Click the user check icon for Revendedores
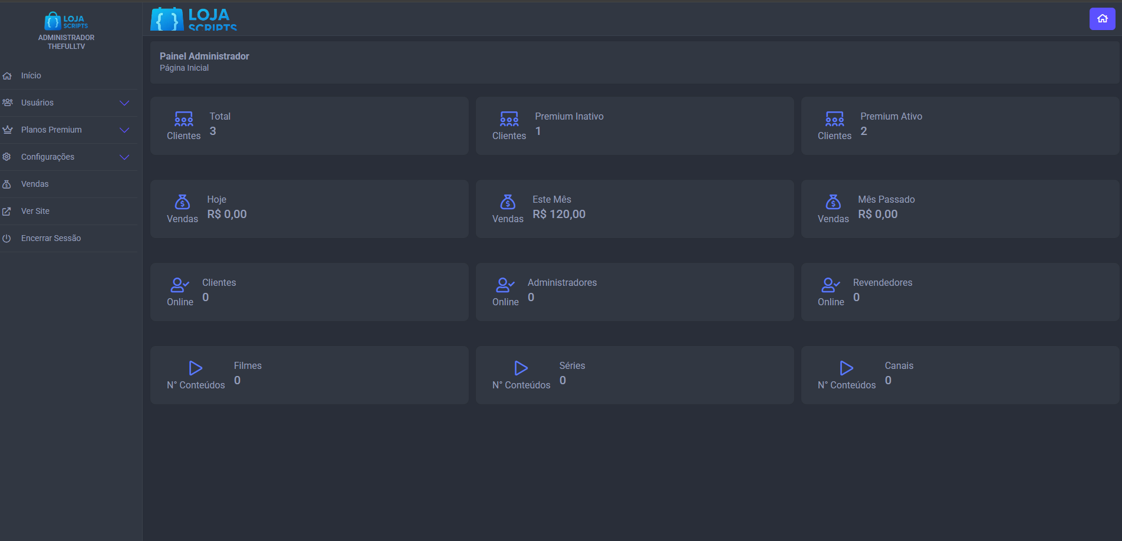The height and width of the screenshot is (541, 1122). 830,285
